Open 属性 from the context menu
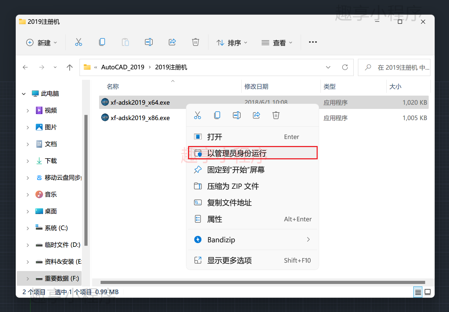Screen dimensions: 449x312 (253, 219)
